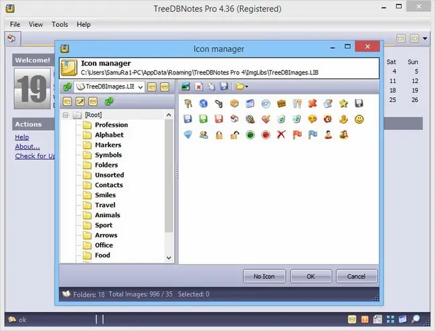The height and width of the screenshot is (331, 435).
Task: Select the orange box package icon
Action: tap(234, 104)
